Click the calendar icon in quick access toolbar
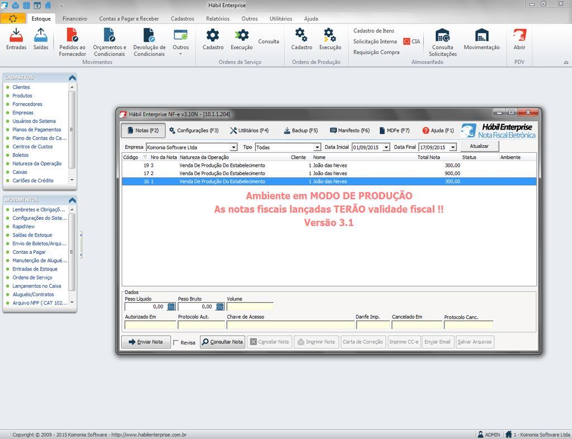This screenshot has width=572, height=439. click(x=37, y=5)
